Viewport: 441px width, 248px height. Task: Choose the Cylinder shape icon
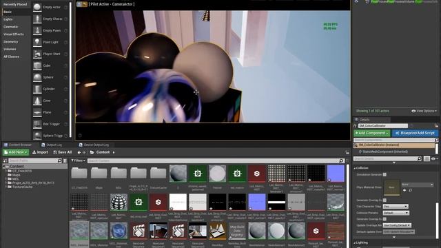click(x=37, y=89)
